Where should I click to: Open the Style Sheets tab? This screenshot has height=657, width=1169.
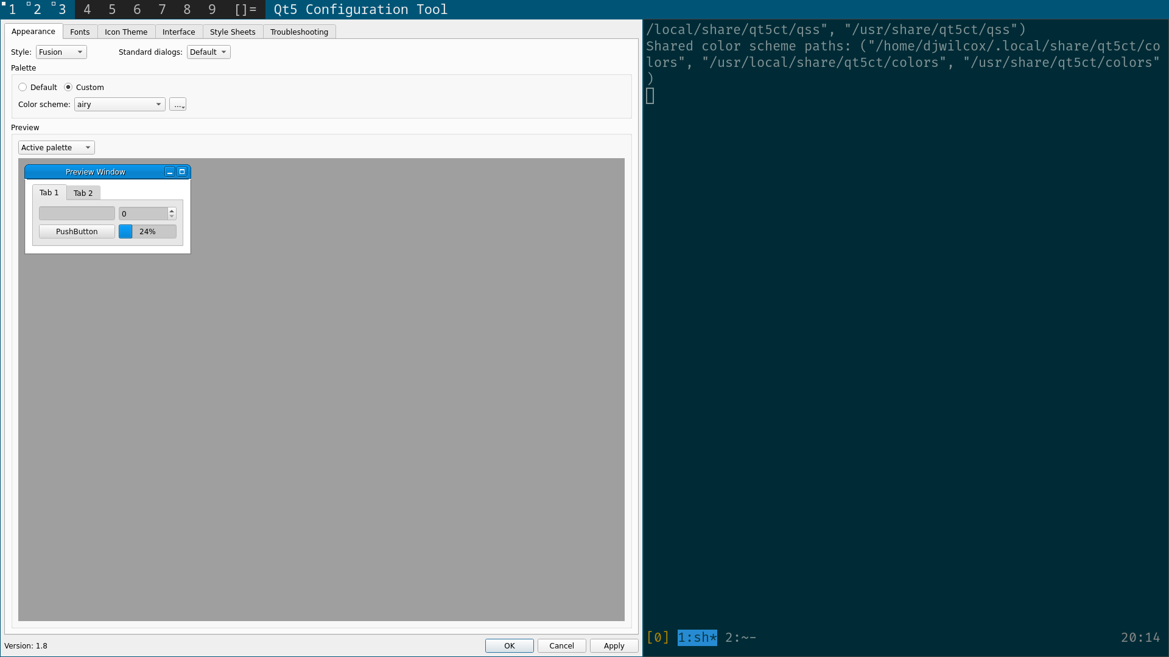(x=233, y=31)
